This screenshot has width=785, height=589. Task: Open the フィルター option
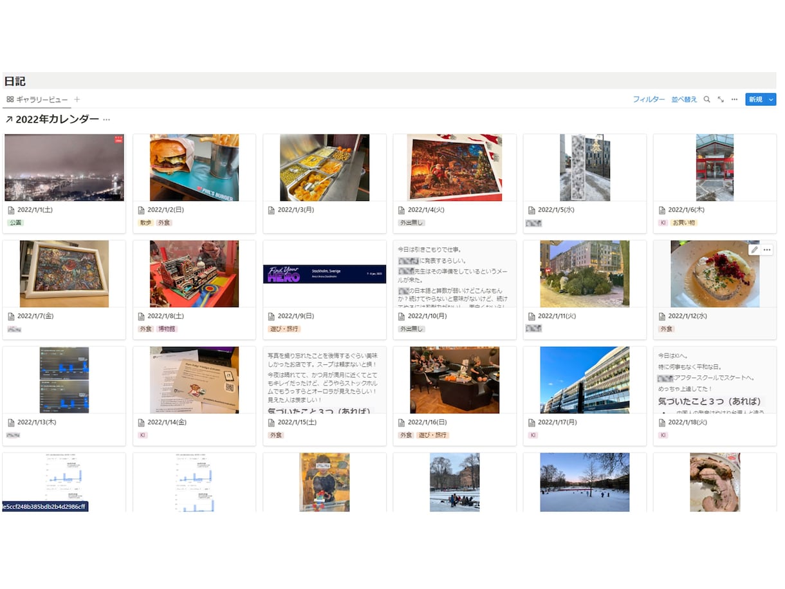(x=649, y=99)
